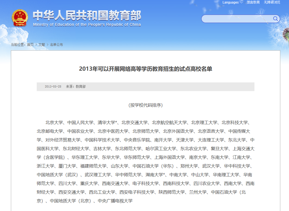The height and width of the screenshot is (211, 289).
Task: Click the national emblem logo
Action: pos(20,18)
